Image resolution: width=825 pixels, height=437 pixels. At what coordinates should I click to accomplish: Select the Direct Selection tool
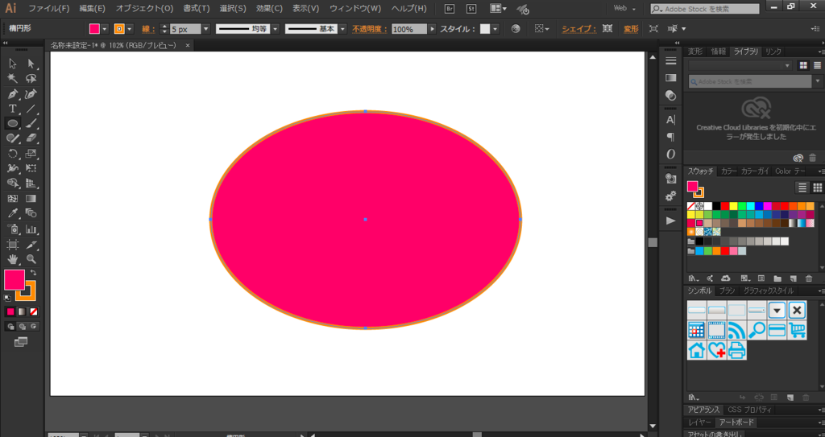[x=31, y=64]
